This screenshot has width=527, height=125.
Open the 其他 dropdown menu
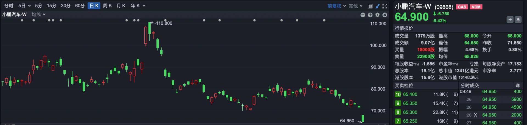click(x=356, y=6)
